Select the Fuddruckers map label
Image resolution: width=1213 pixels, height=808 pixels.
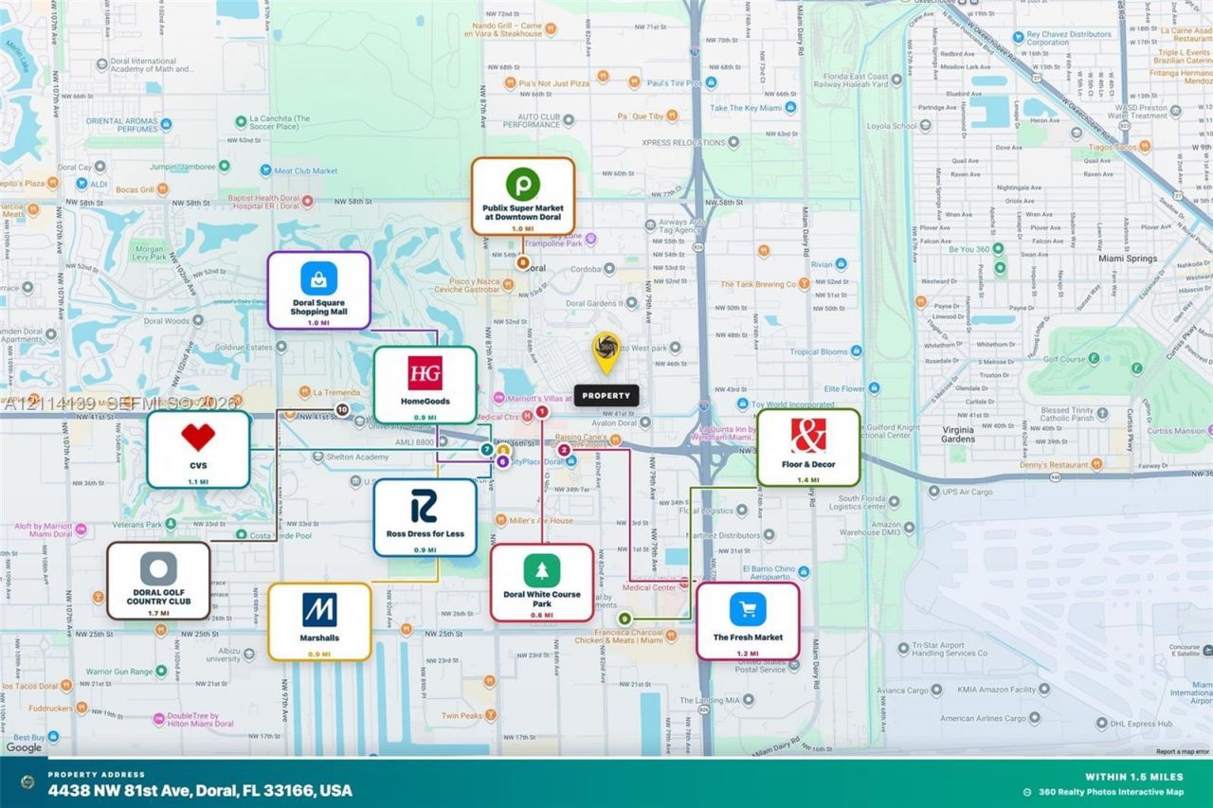53,707
